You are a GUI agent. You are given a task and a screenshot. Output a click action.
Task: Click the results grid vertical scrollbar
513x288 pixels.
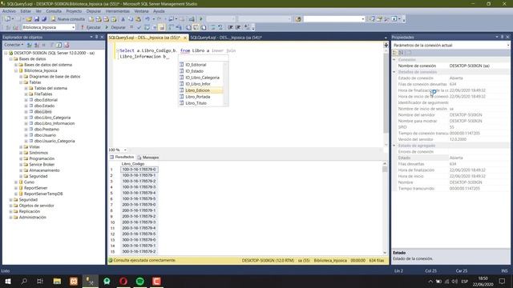385,208
